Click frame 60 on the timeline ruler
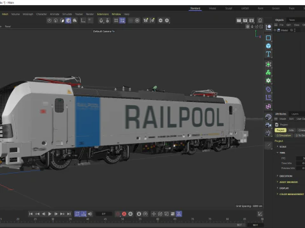Viewport: 305px width, 228px height. coord(158,219)
